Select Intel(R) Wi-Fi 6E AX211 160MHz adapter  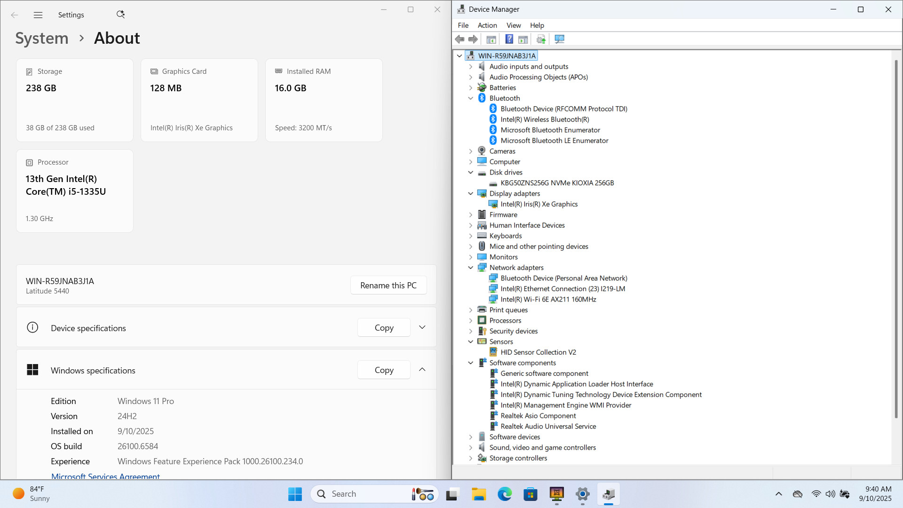pyautogui.click(x=548, y=300)
